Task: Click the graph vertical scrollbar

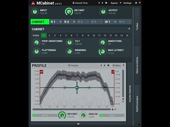Action: click(x=123, y=84)
